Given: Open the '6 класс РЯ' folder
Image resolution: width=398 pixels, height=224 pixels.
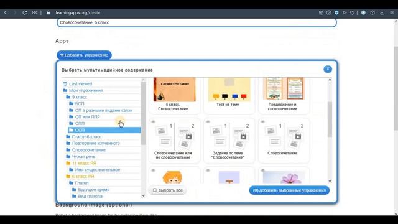Looking at the screenshot, I should click(x=83, y=176).
